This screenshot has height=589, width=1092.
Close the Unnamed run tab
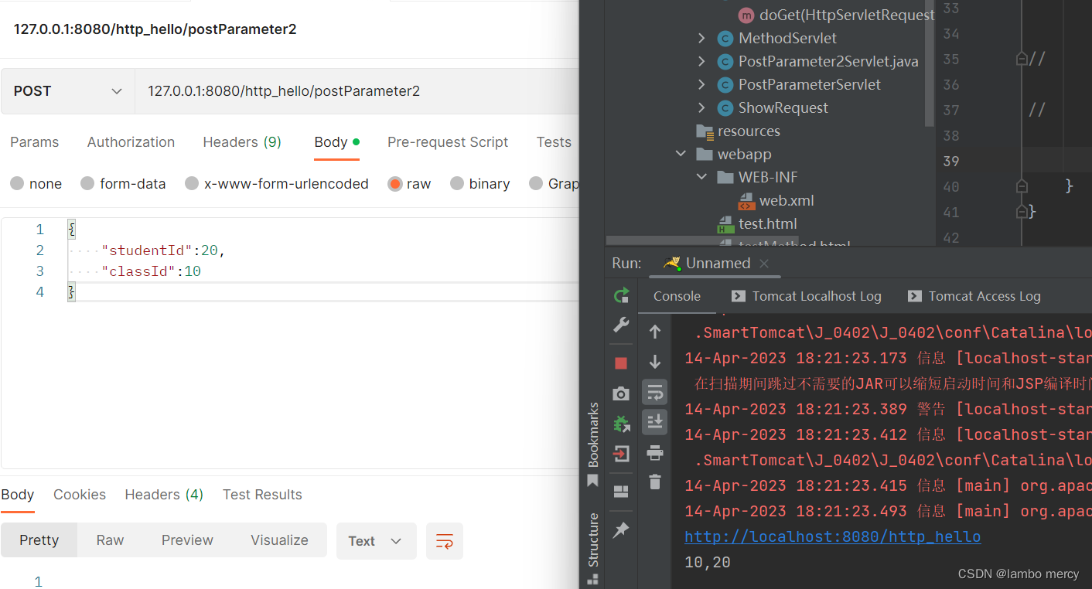coord(764,264)
